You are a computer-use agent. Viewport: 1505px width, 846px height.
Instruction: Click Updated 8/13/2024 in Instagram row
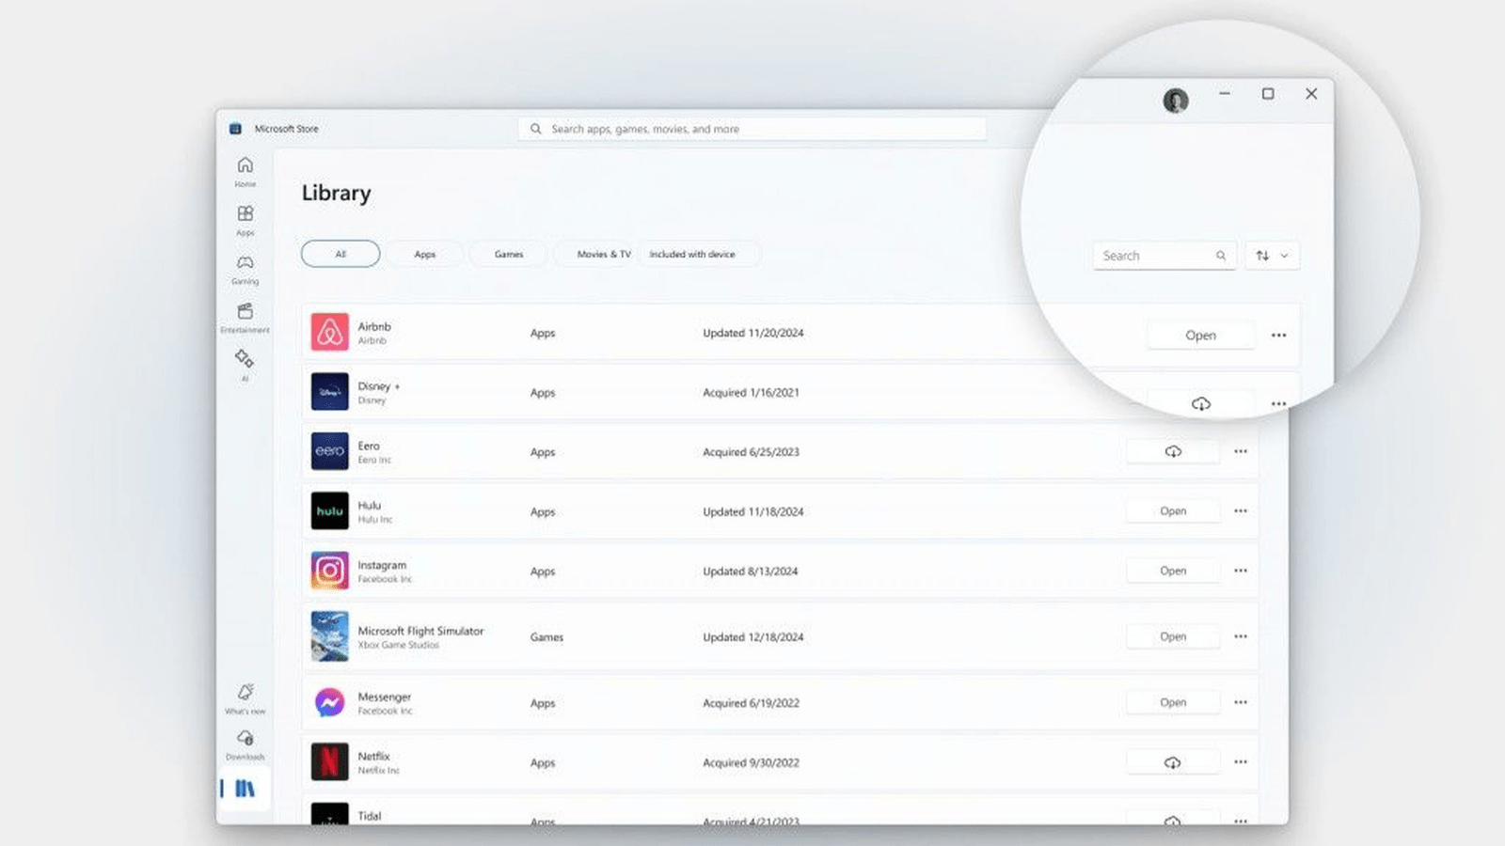[x=751, y=572]
